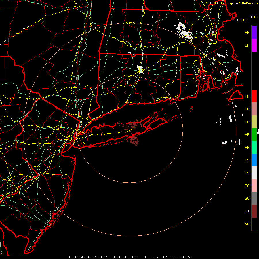Click the 'BD' legend label
This screenshot has height=259, width=259.
pyautogui.click(x=247, y=122)
